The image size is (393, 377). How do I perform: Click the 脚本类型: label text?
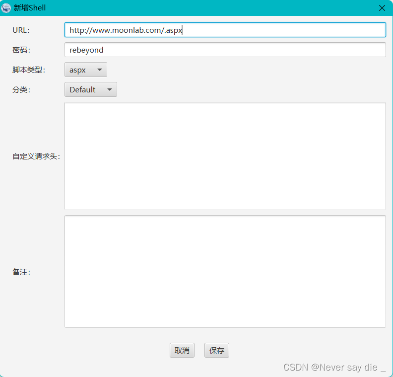tap(29, 70)
